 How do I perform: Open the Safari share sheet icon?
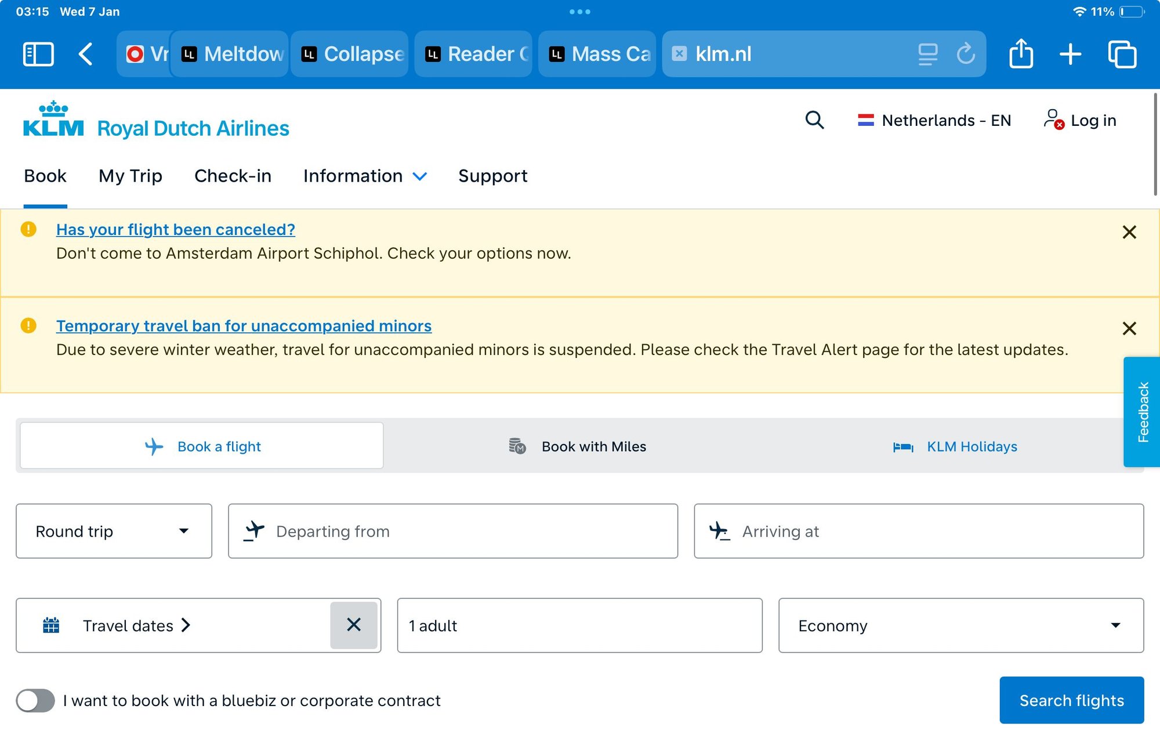click(x=1021, y=55)
